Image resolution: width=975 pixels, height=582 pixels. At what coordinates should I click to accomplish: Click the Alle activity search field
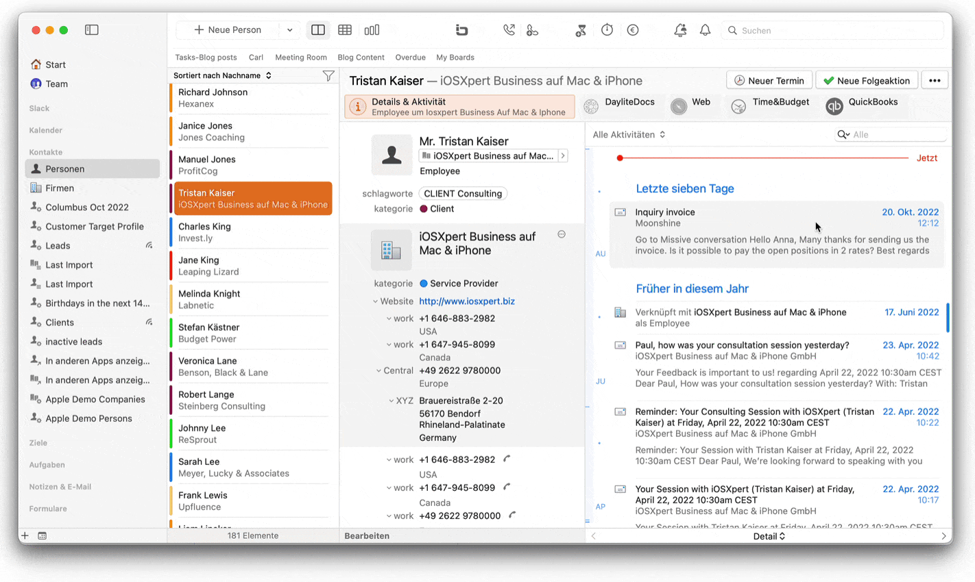(x=890, y=134)
